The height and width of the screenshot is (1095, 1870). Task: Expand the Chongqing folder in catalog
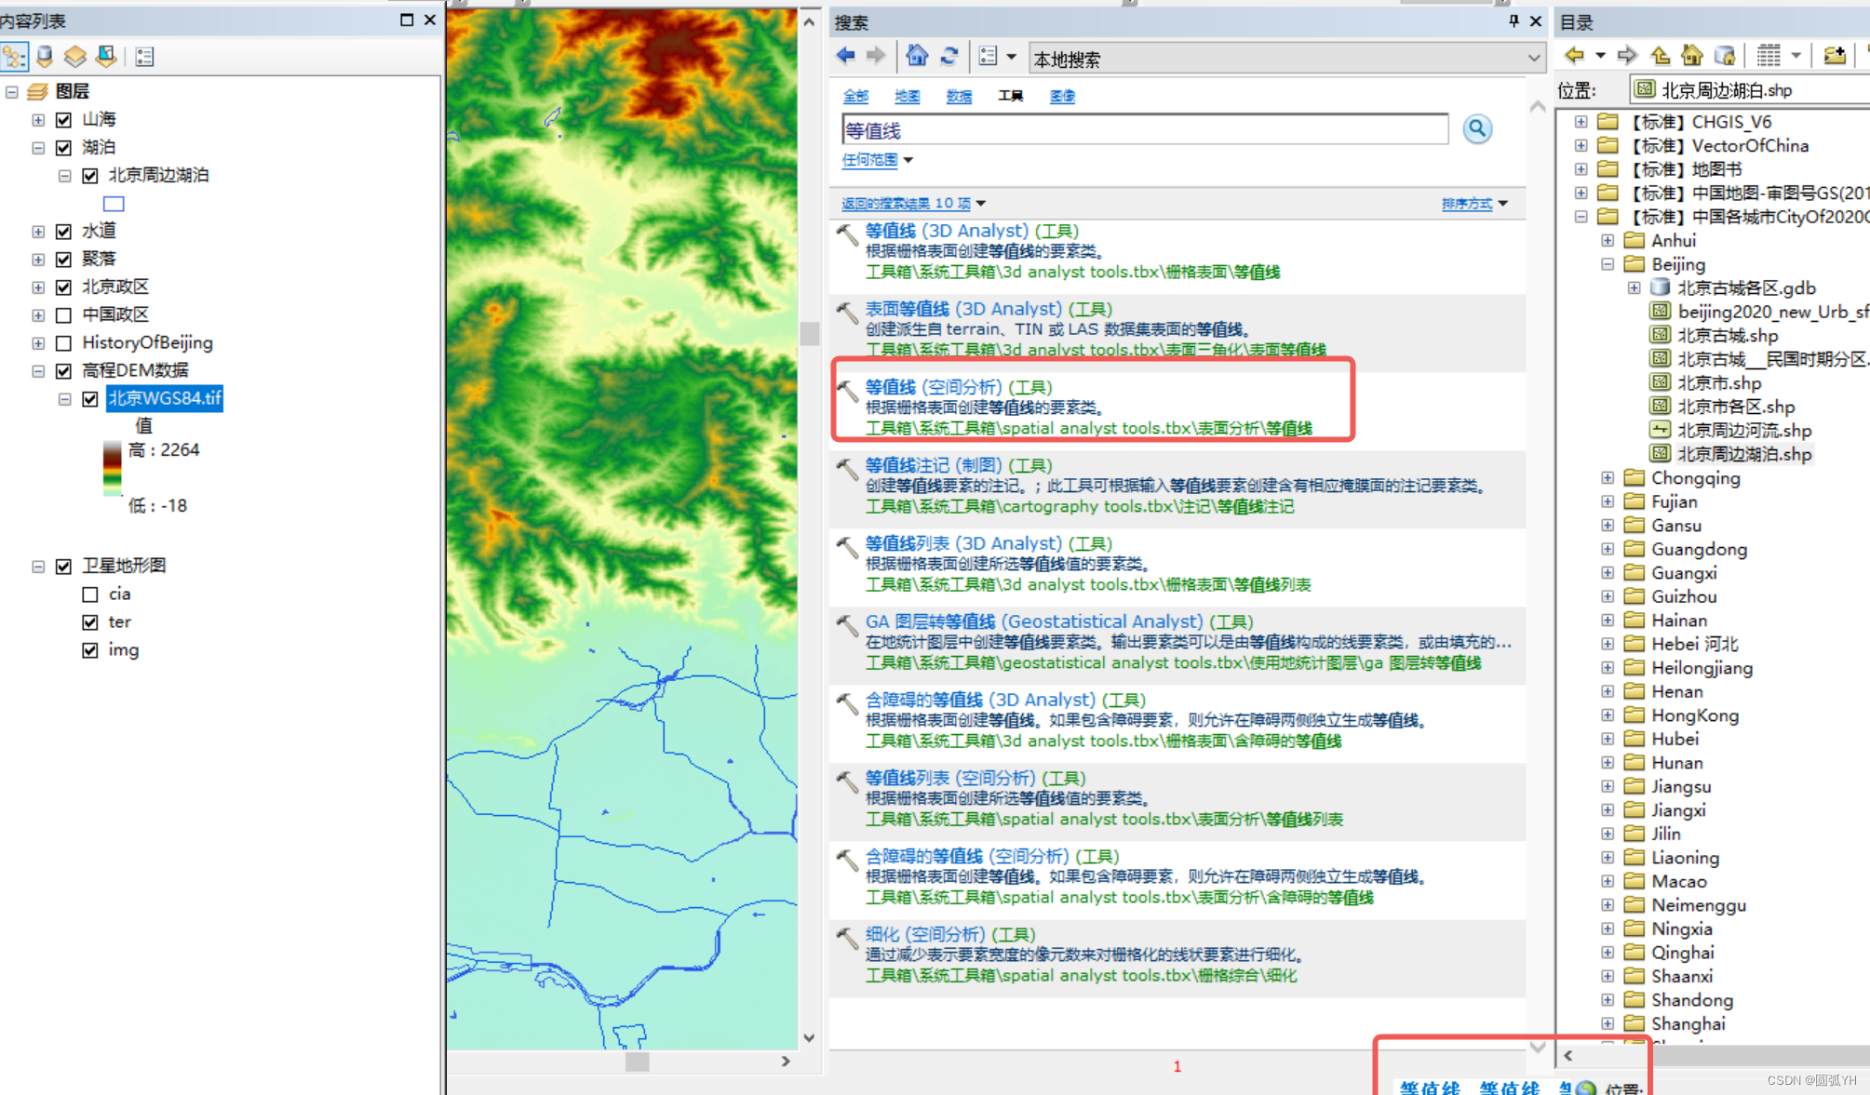pyautogui.click(x=1608, y=478)
